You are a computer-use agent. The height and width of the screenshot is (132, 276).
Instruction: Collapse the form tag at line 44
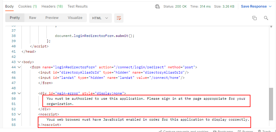tap(19, 67)
